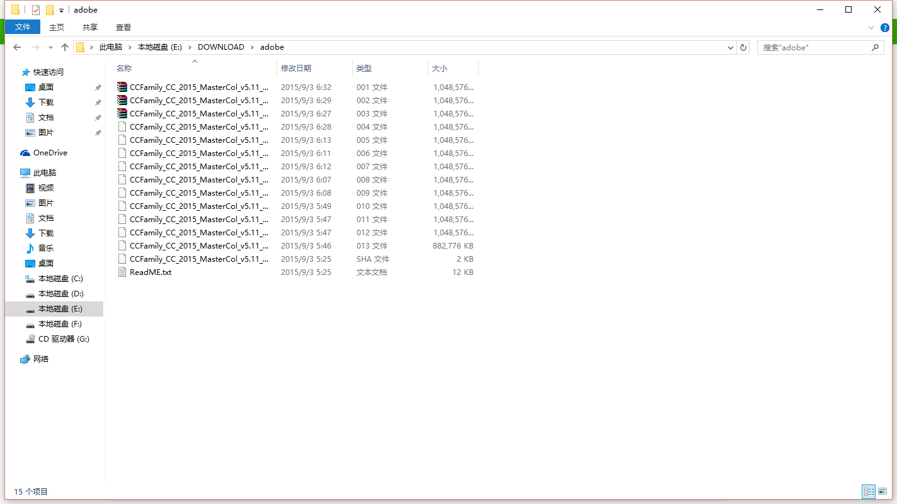The width and height of the screenshot is (897, 504).
Task: Click the 2015/9/3 5:49 date cell
Action: pyautogui.click(x=306, y=206)
